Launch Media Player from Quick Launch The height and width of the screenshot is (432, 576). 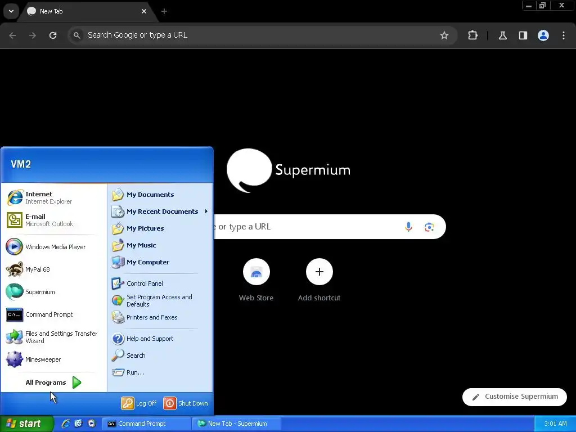(92, 424)
